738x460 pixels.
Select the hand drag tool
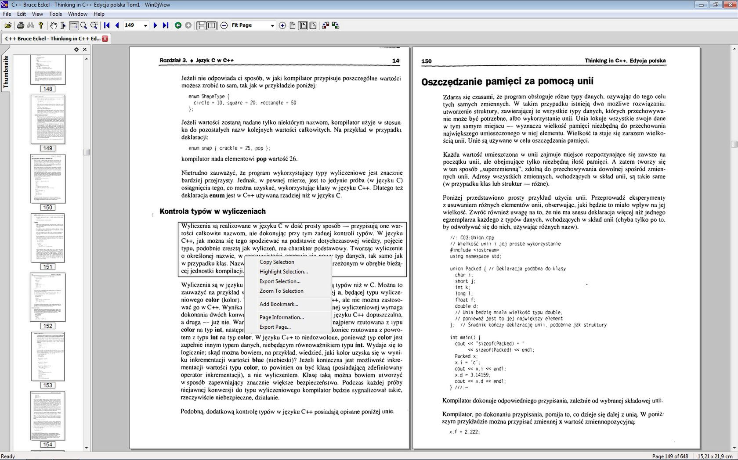click(53, 25)
